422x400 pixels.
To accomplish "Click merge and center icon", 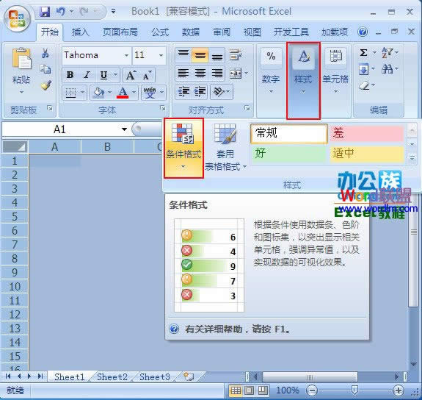I will (236, 73).
